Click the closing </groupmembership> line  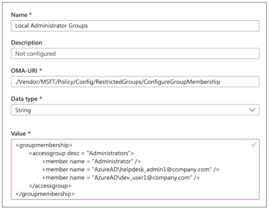pyautogui.click(x=45, y=194)
